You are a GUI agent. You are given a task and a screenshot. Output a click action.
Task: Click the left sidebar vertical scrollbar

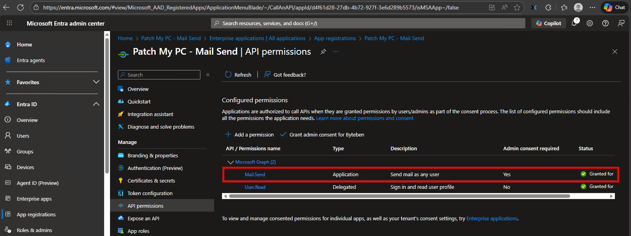[x=107, y=106]
